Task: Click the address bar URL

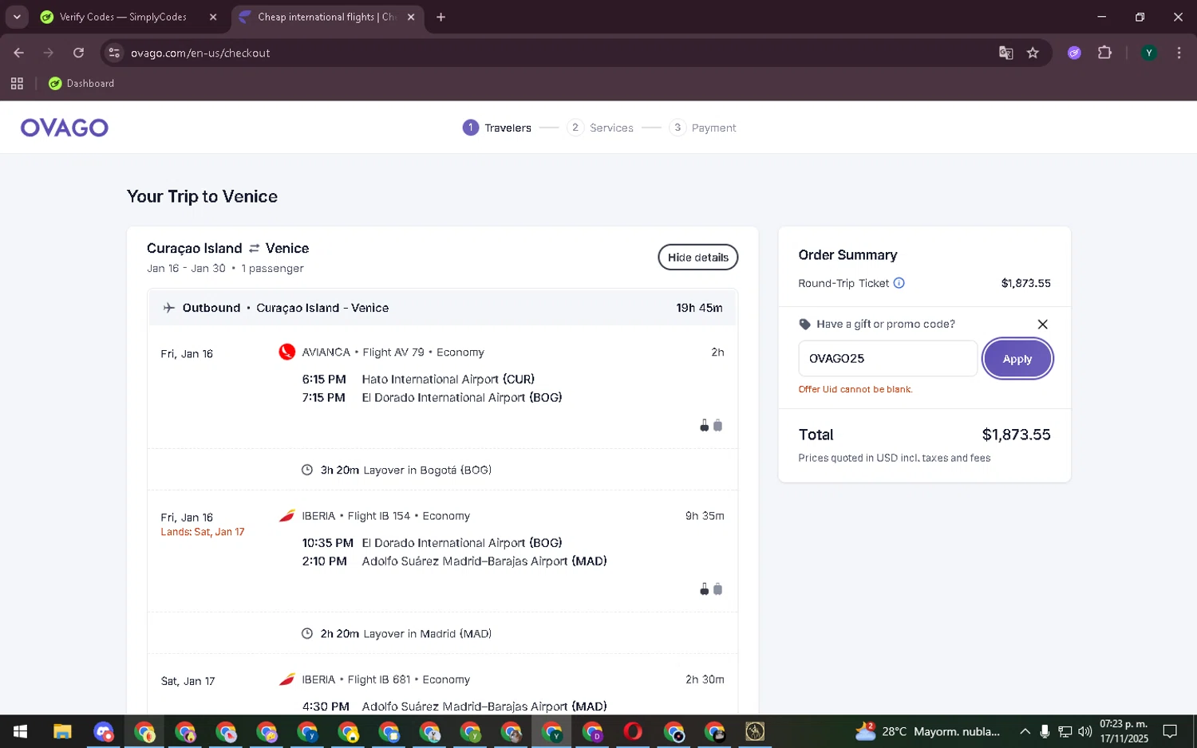Action: (x=200, y=53)
